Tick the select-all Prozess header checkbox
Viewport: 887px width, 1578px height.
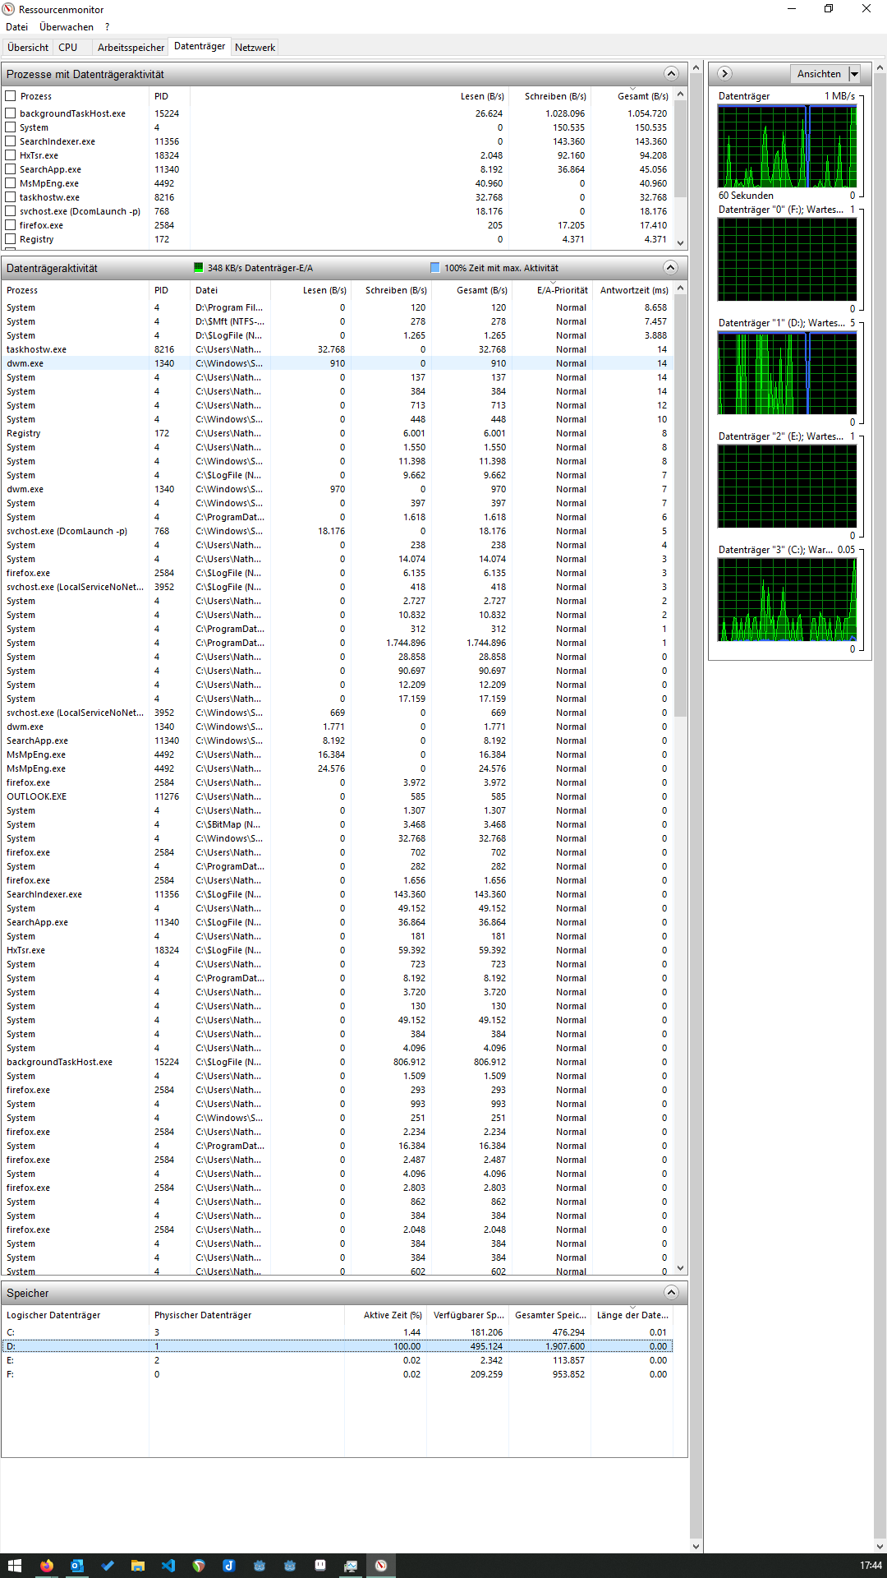11,96
